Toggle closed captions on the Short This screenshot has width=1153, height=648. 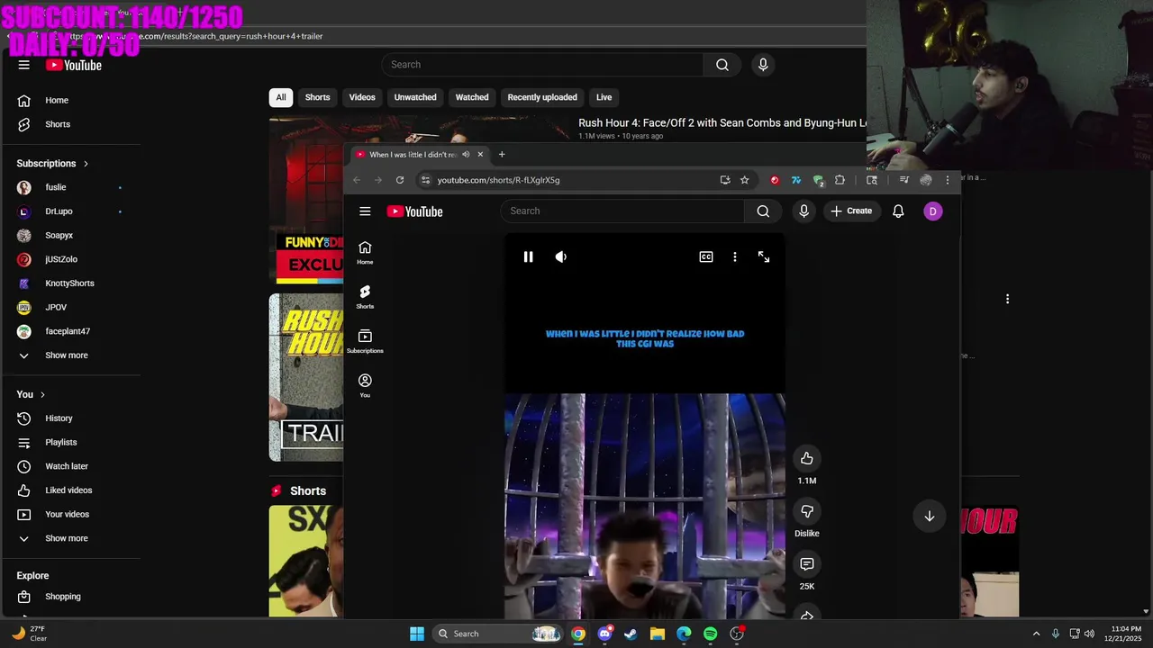[706, 256]
